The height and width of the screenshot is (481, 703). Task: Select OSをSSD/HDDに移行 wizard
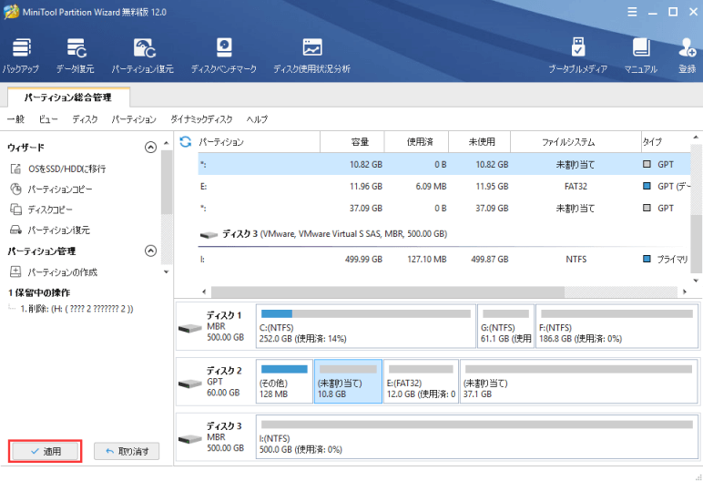point(66,169)
